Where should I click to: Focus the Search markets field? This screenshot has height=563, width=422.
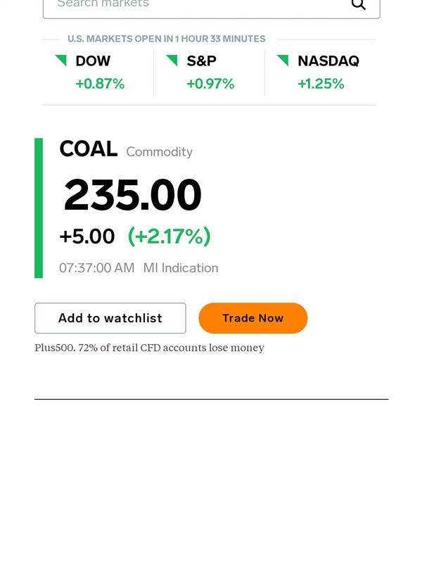point(212,7)
